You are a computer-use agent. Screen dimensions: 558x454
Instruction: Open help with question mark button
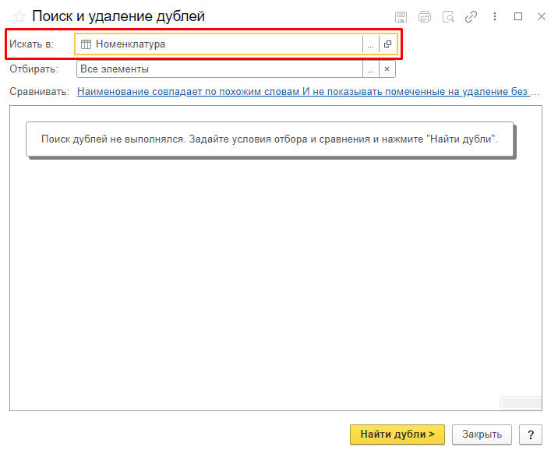coord(531,435)
